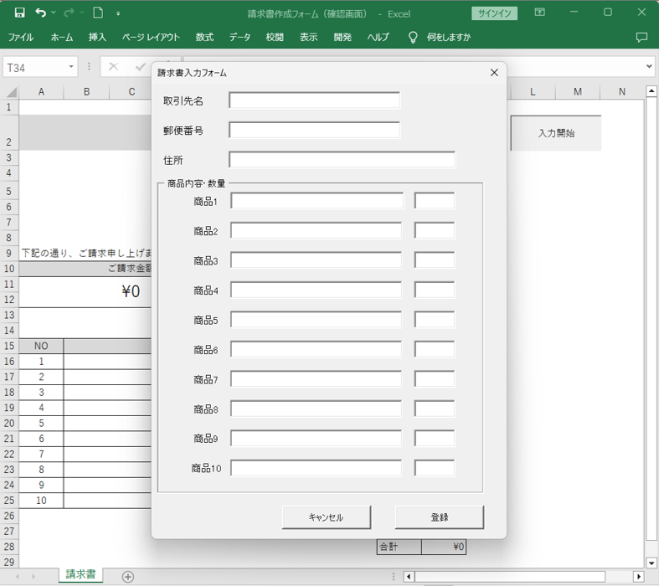Click the Undo arrow icon
This screenshot has height=586, width=659.
pos(41,13)
